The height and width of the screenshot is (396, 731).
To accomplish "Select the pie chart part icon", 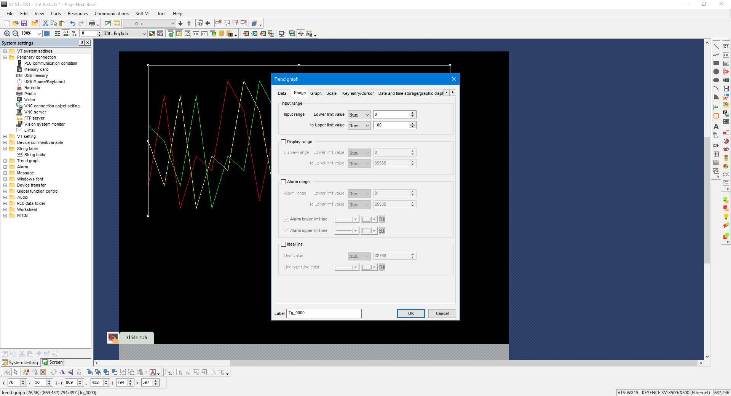I will pyautogui.click(x=726, y=166).
